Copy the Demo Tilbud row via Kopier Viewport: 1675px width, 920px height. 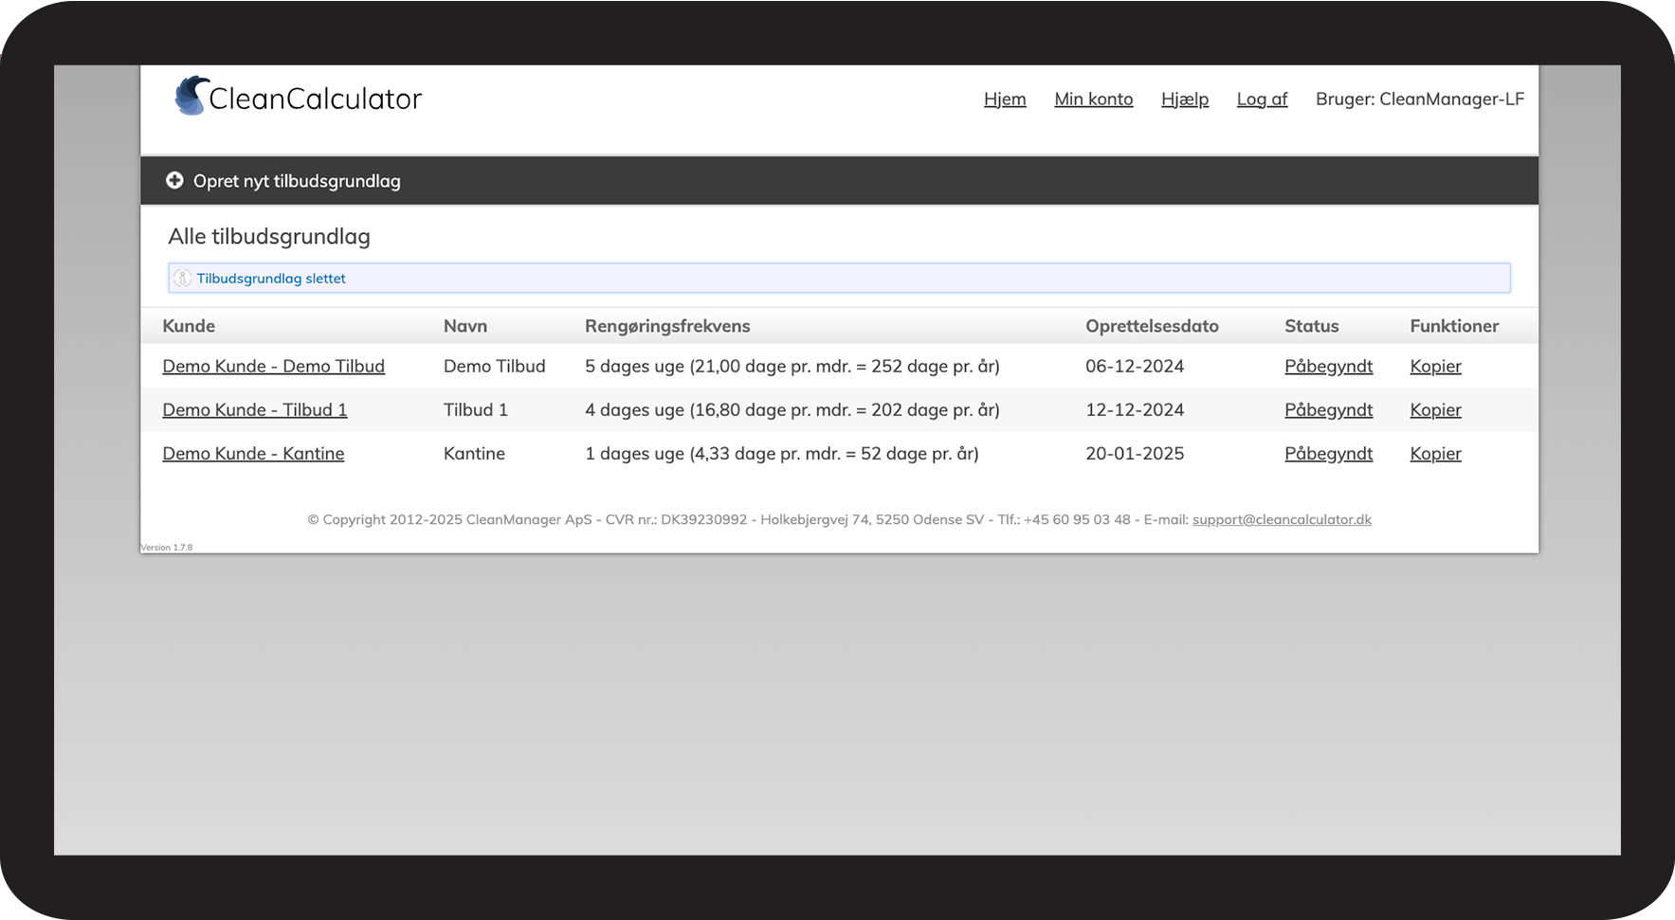pos(1435,367)
